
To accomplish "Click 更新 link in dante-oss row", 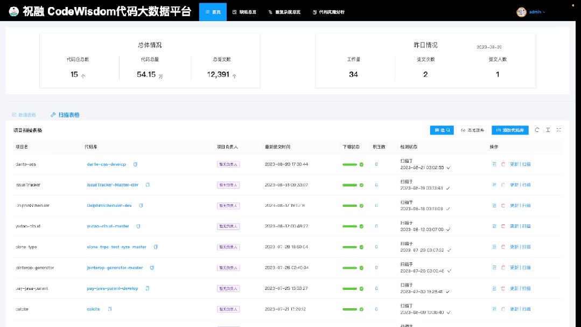I will pyautogui.click(x=514, y=164).
